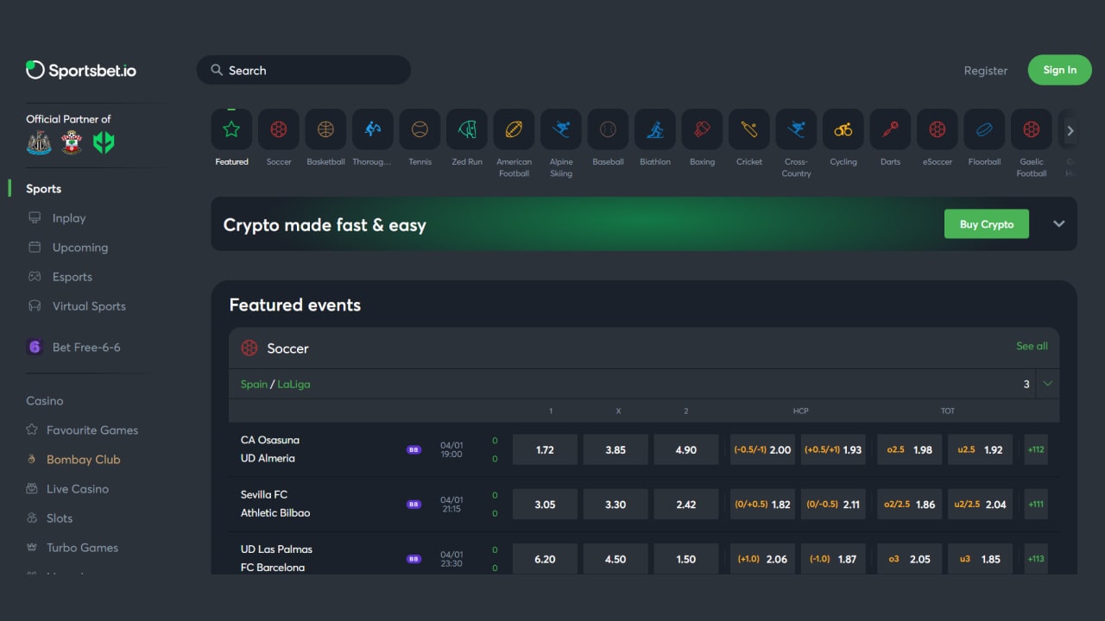Collapse the Crypto made fast banner
Screen dimensions: 1105x621
pyautogui.click(x=1059, y=224)
